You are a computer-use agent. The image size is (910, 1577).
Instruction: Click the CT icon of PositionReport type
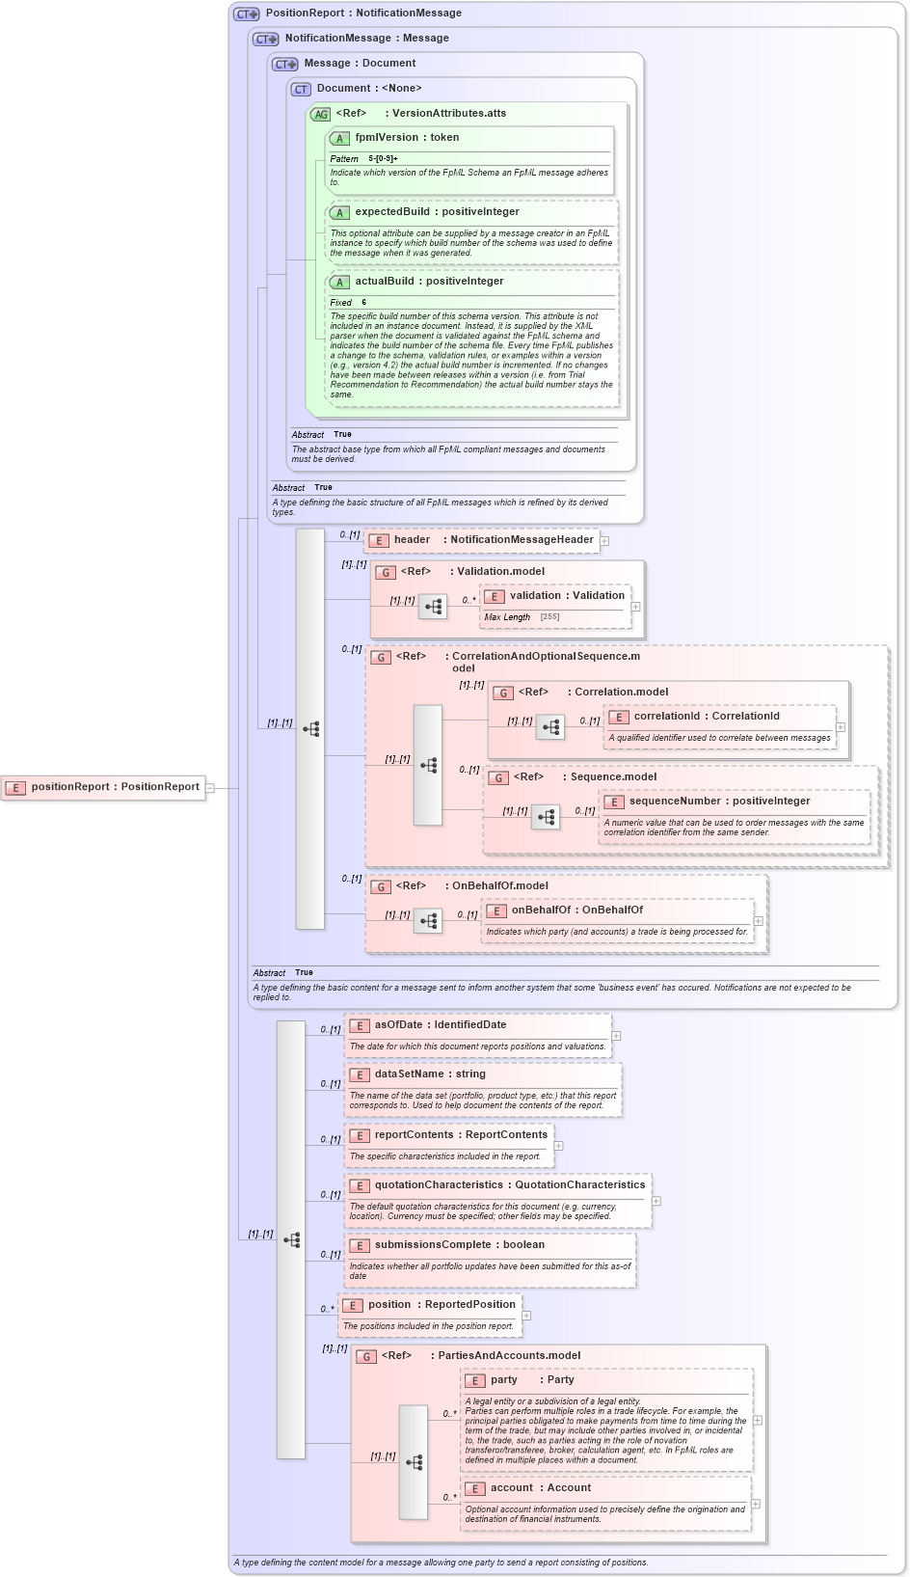[x=247, y=14]
